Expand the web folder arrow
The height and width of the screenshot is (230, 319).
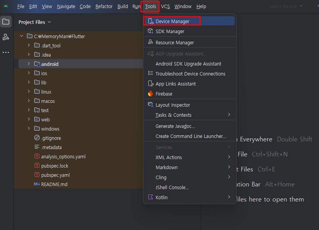(x=29, y=119)
